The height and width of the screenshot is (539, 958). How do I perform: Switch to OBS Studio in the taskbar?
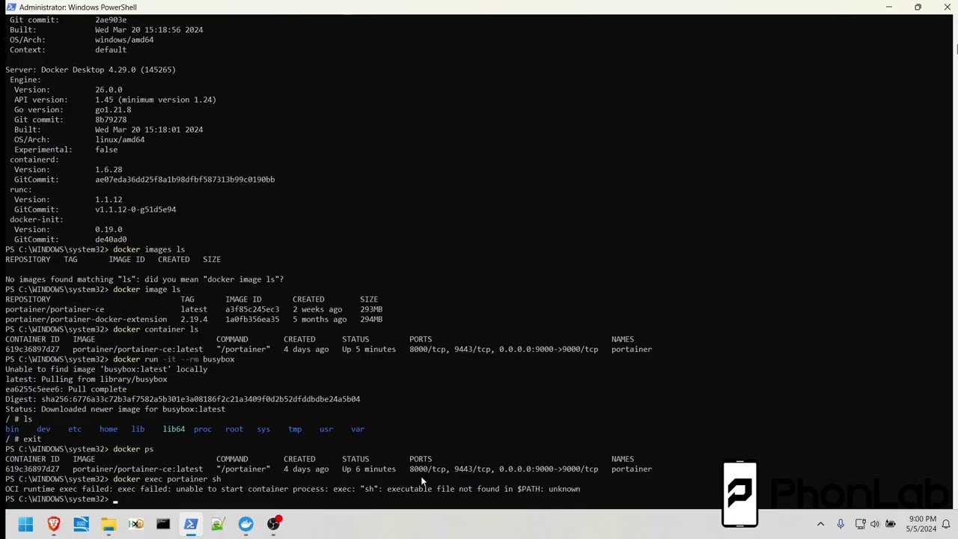point(274,524)
